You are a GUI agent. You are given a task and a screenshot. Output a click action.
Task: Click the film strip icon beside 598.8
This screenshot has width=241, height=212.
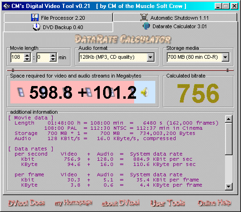(21, 92)
